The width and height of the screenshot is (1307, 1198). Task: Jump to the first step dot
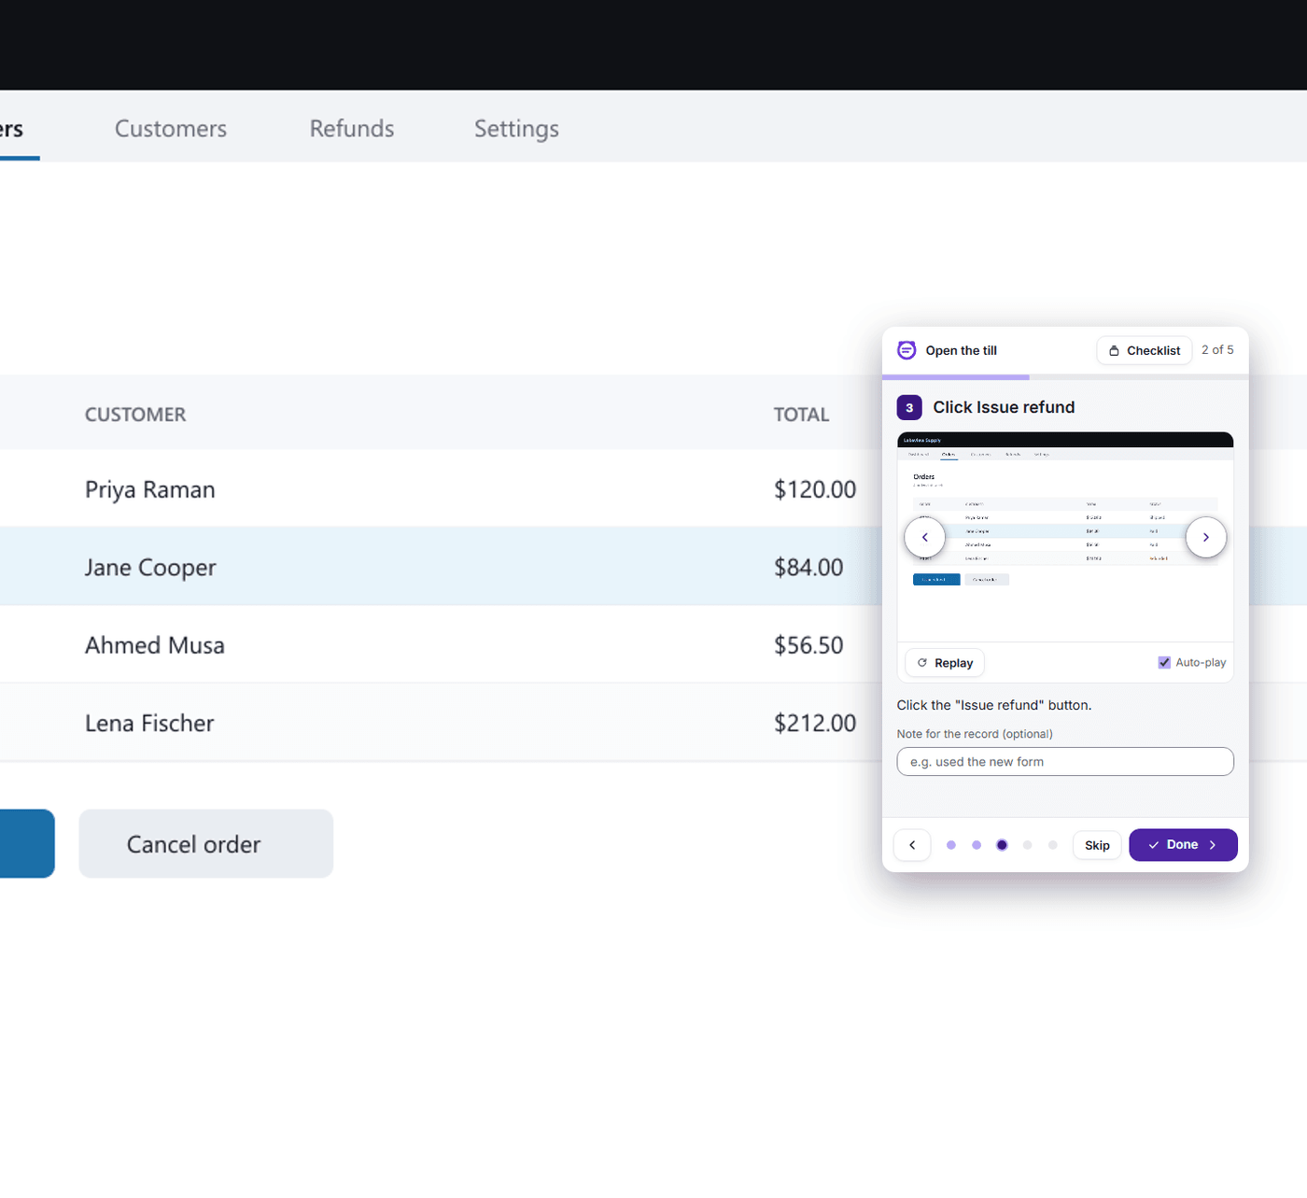click(x=951, y=845)
